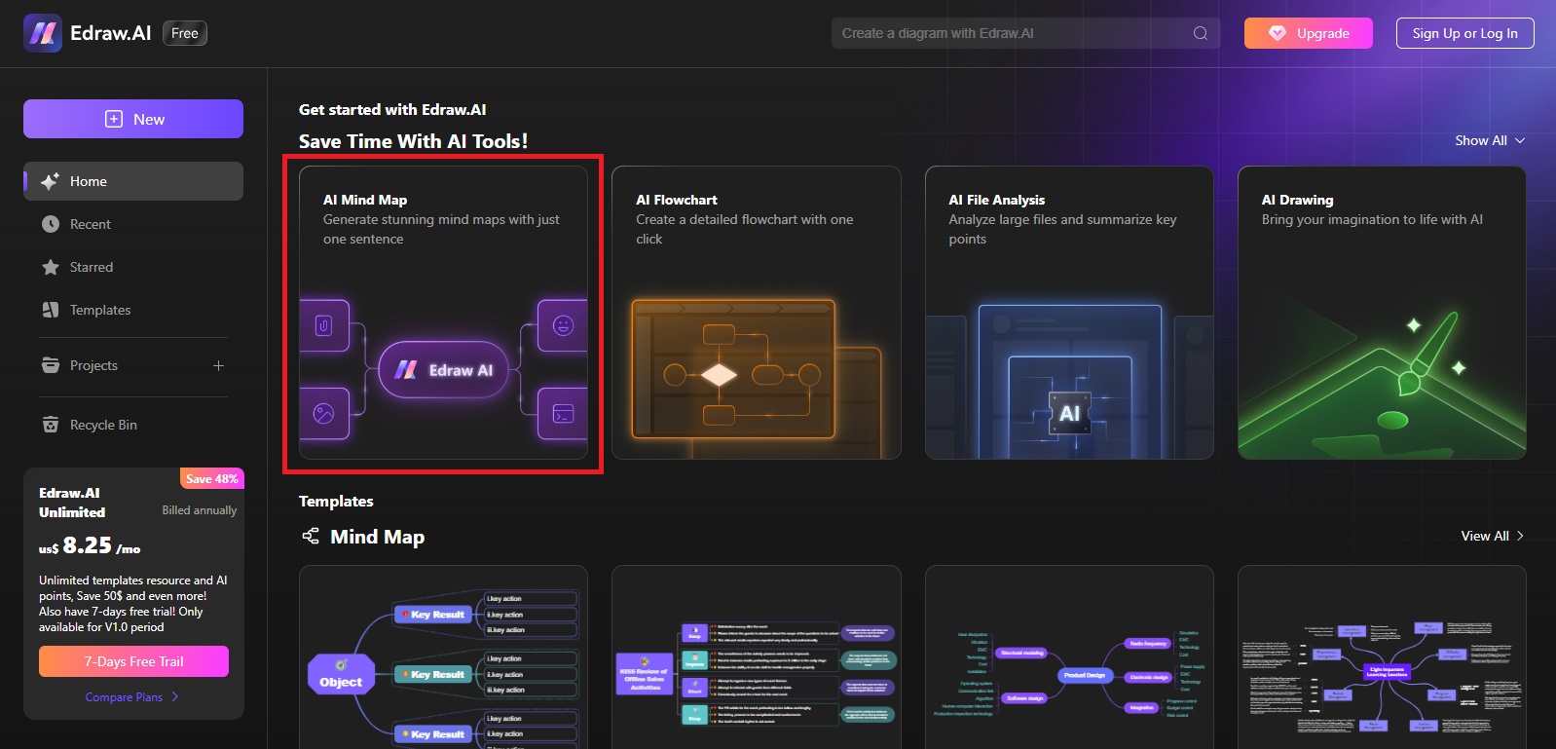Open the Recycle Bin sidebar item
The image size is (1556, 749).
point(133,425)
